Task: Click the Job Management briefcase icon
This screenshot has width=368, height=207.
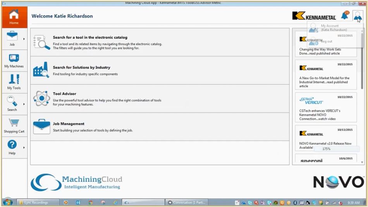Action: [x=41, y=127]
